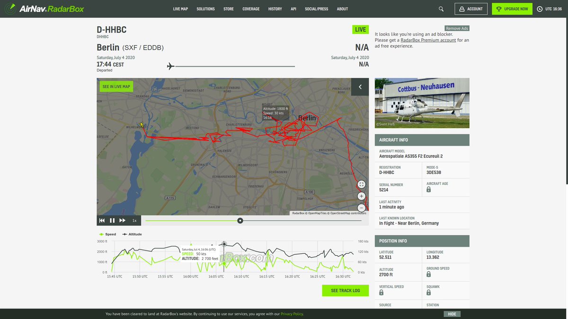Click the Mode-S value 3DE538
This screenshot has height=319, width=568.
434,172
